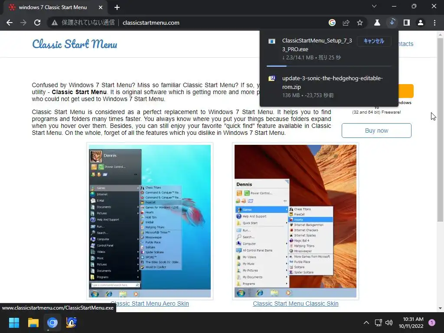Reload the current page
Image resolution: width=444 pixels, height=333 pixels.
click(37, 23)
